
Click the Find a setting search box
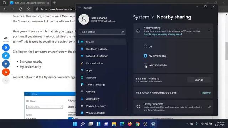[102, 32]
